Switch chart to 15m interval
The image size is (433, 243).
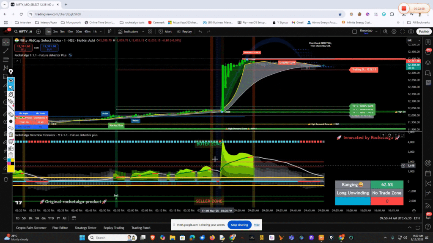click(70, 32)
